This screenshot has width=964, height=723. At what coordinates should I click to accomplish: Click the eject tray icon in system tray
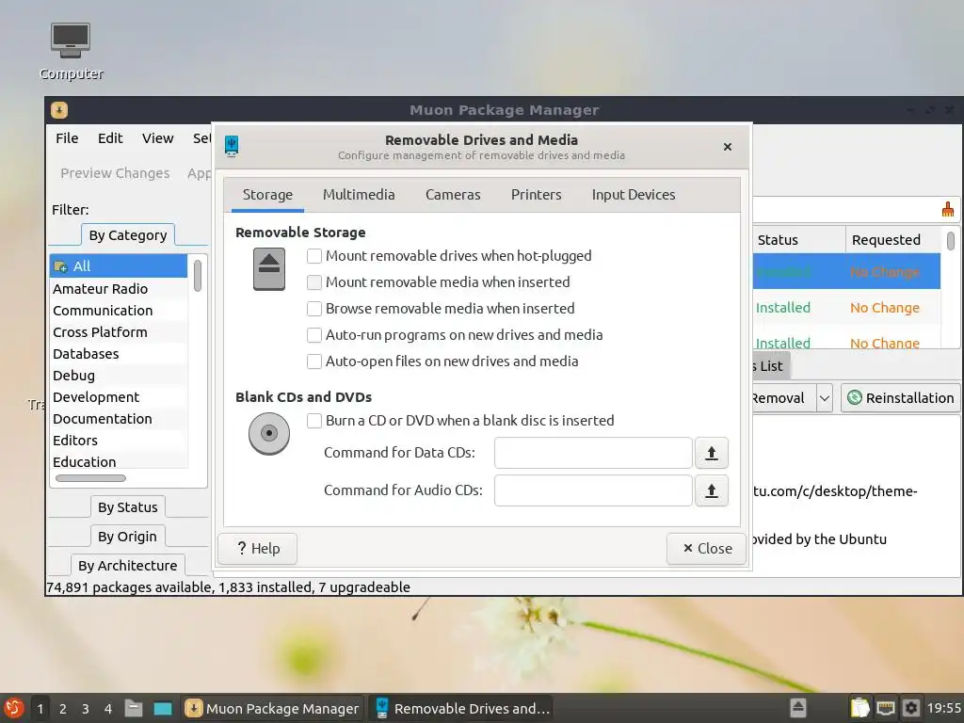(x=798, y=708)
